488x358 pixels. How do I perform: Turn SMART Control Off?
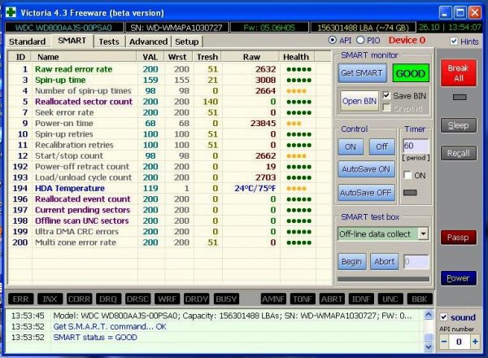[382, 146]
